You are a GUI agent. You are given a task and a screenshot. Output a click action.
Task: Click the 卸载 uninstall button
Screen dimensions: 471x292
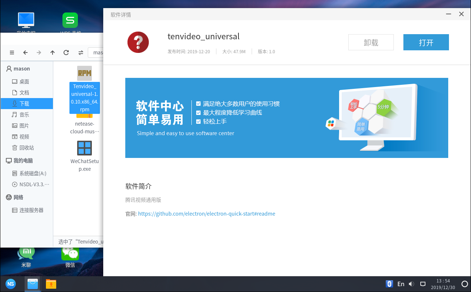tap(371, 42)
